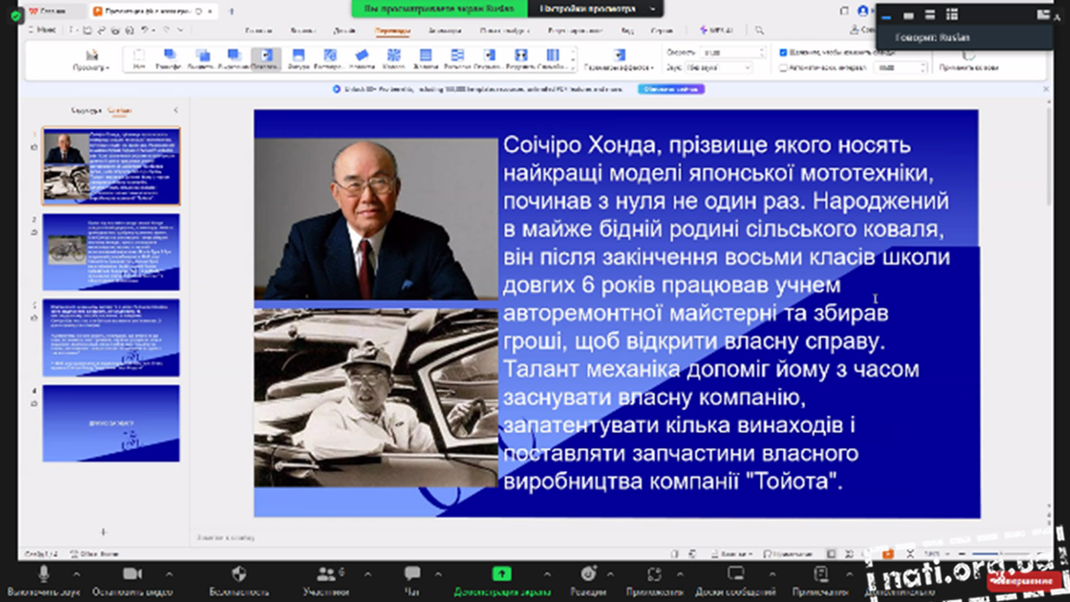Open the 'Анимация' ribbon tab
The width and height of the screenshot is (1070, 602).
(445, 30)
